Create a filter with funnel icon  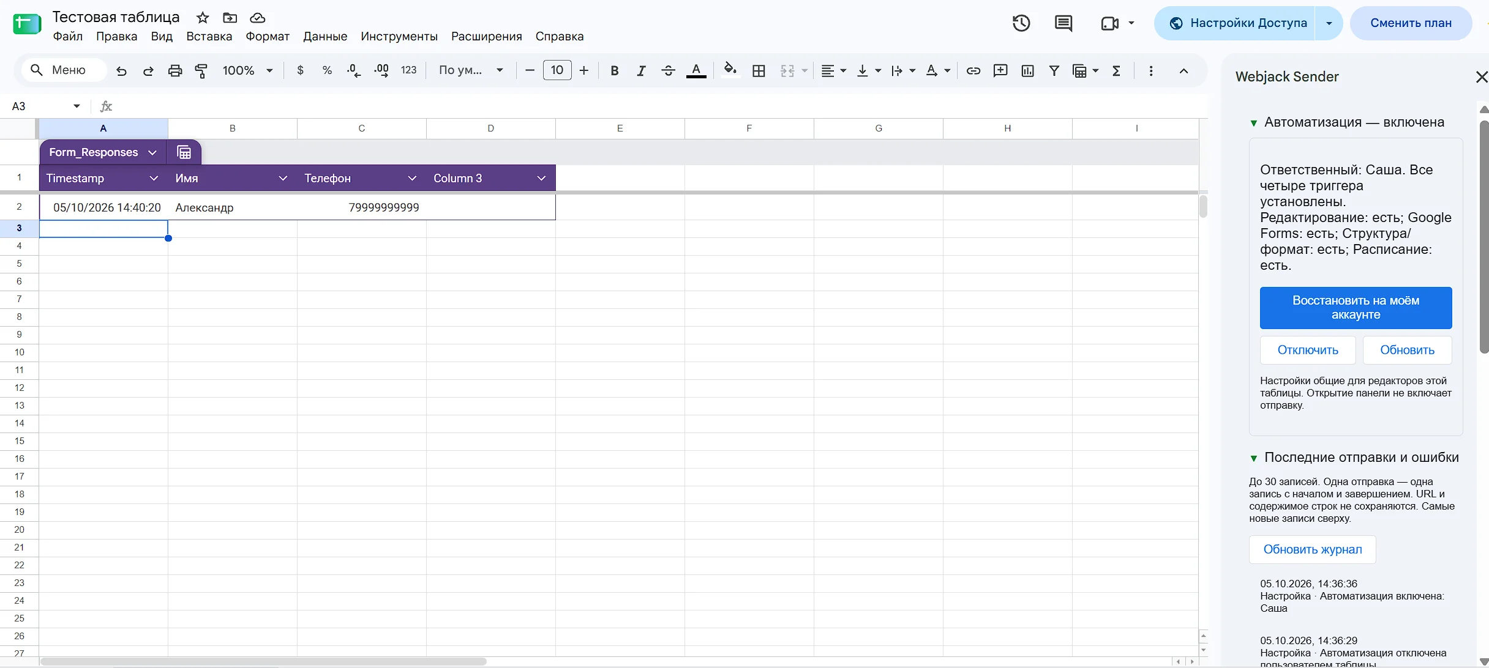(x=1054, y=70)
